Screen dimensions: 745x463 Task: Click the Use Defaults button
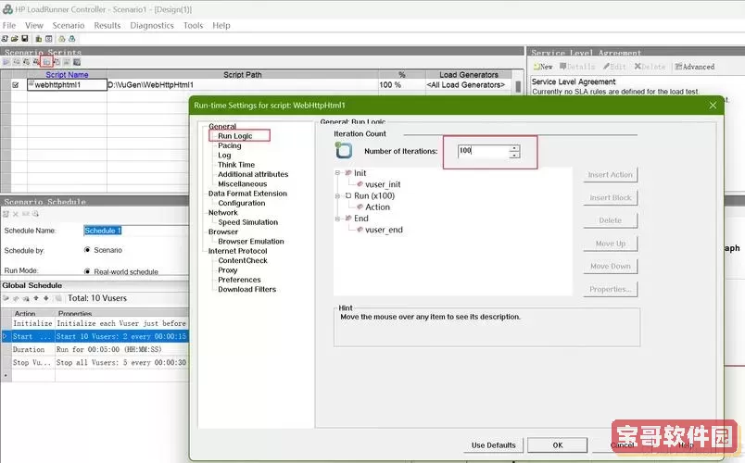pyautogui.click(x=493, y=445)
